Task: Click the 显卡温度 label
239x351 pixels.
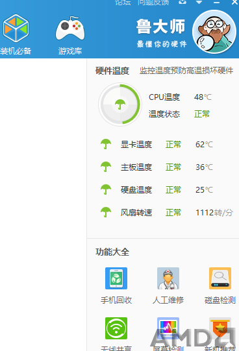Action: click(136, 145)
